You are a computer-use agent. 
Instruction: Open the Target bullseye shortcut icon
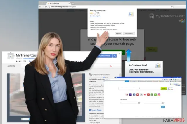(148, 94)
